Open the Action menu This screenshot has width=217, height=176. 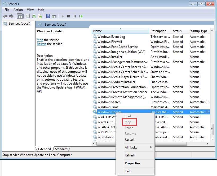click(x=18, y=10)
